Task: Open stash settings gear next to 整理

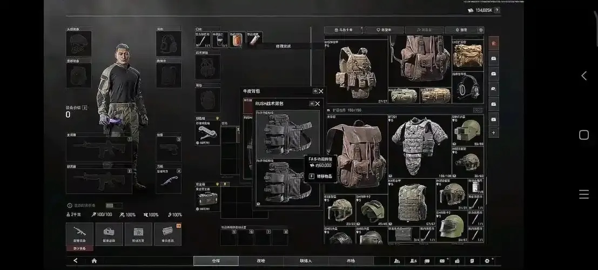Action: click(481, 30)
